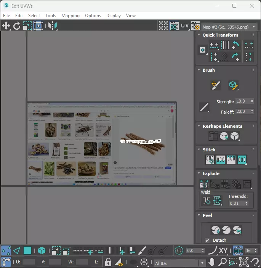This screenshot has height=268, width=261.
Task: Click the brush falloff type line icon
Action: coord(204,107)
